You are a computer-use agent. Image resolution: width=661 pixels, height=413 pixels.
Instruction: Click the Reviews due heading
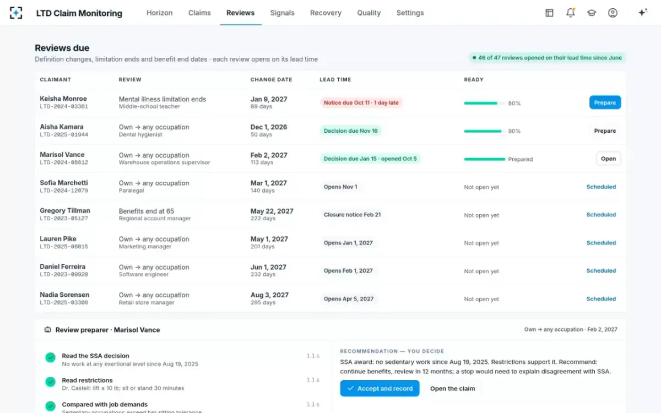click(x=62, y=48)
